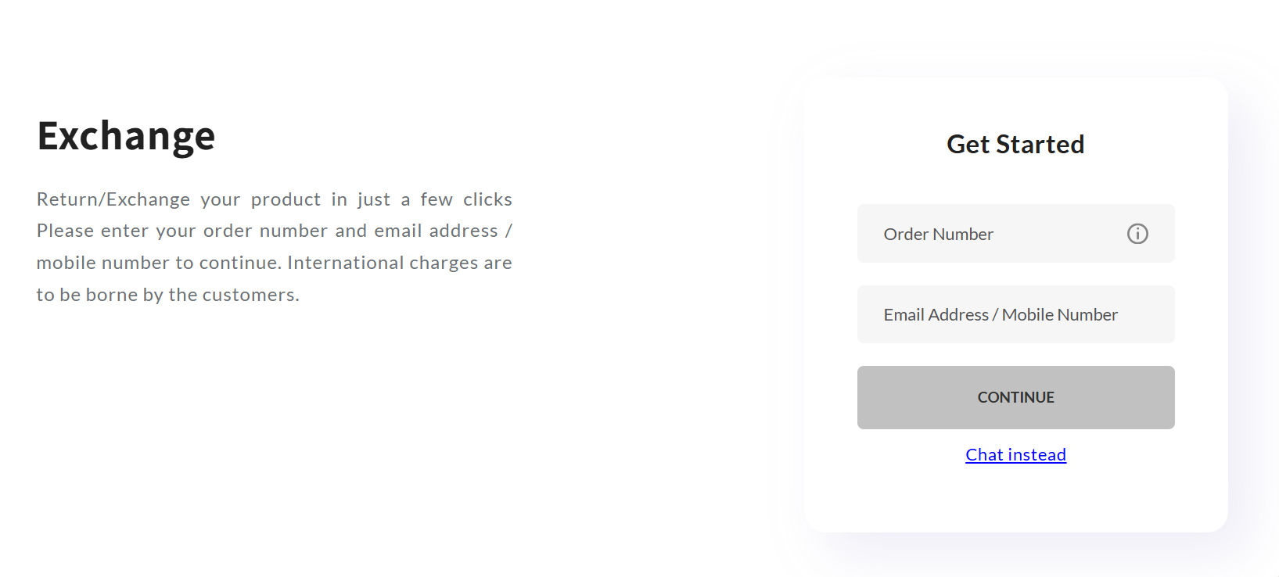
Task: Open the Chat instead link
Action: (x=1015, y=455)
